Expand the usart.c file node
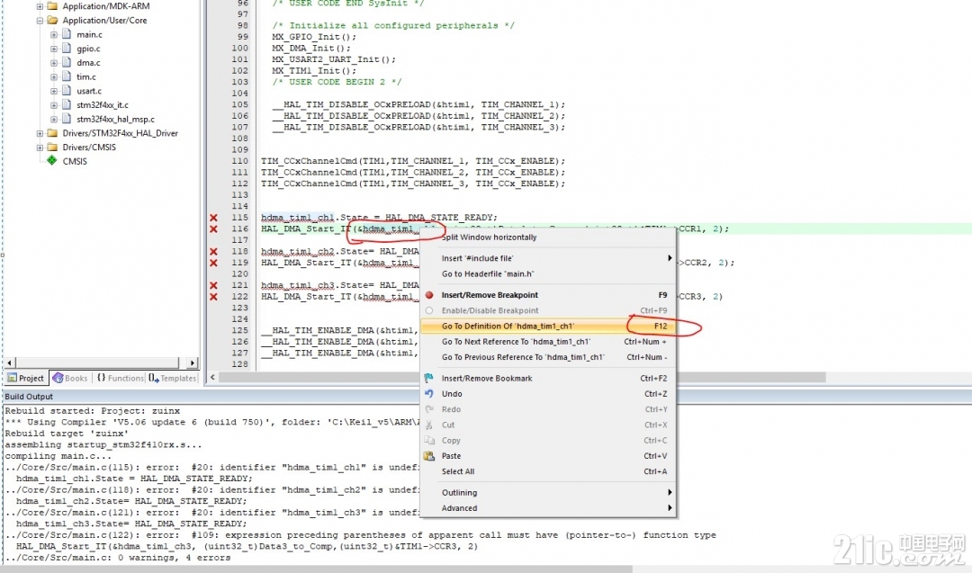 click(x=54, y=91)
